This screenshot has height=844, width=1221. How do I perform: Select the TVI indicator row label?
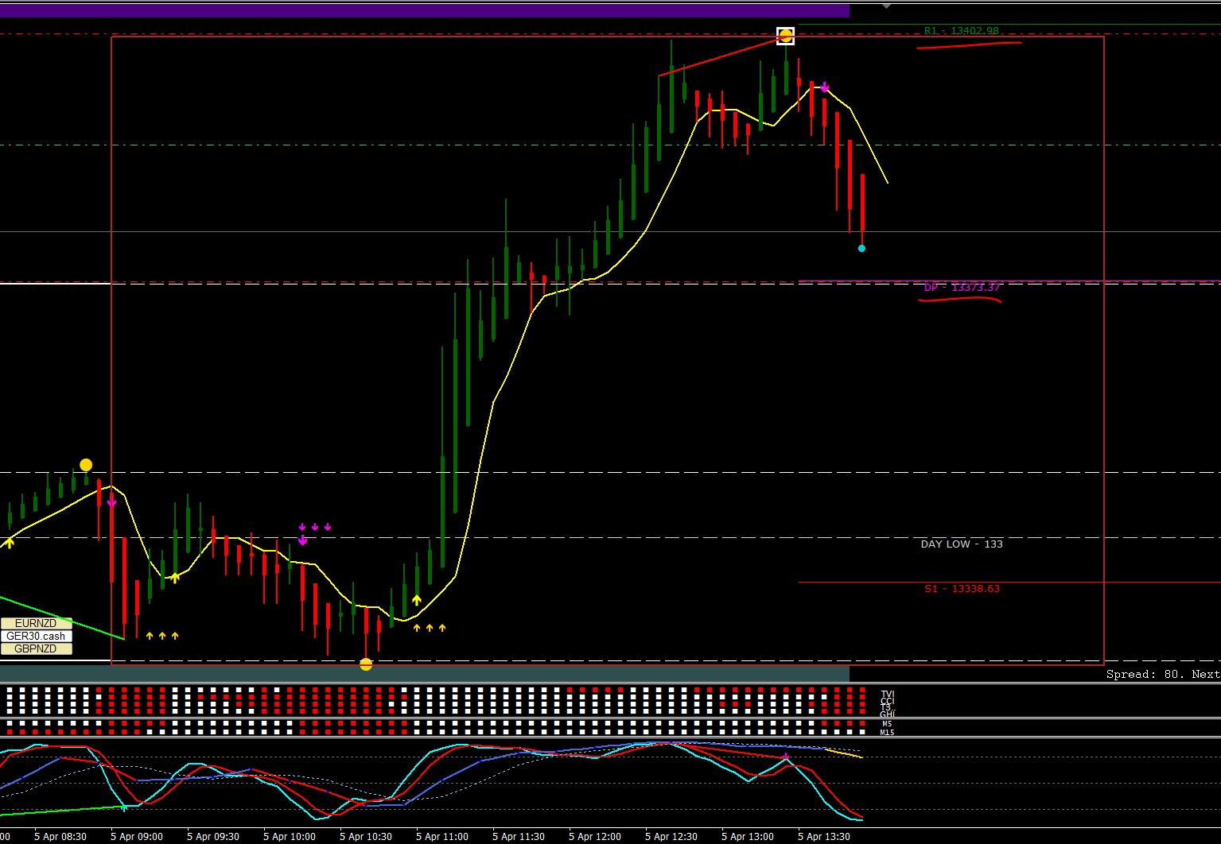[x=887, y=694]
